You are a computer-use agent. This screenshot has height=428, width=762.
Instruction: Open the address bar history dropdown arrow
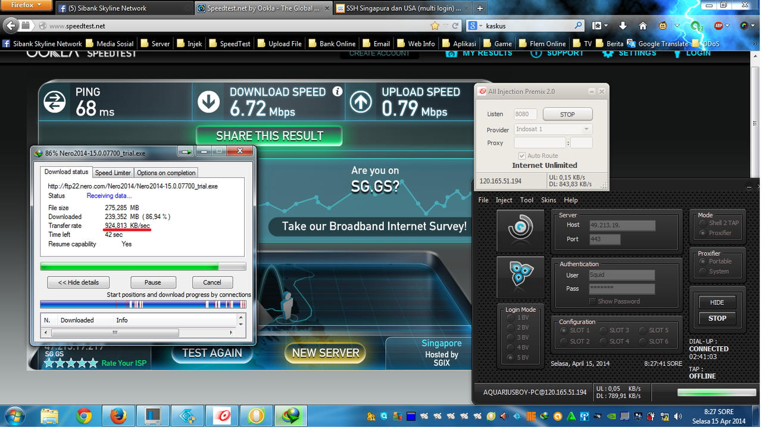(x=446, y=26)
